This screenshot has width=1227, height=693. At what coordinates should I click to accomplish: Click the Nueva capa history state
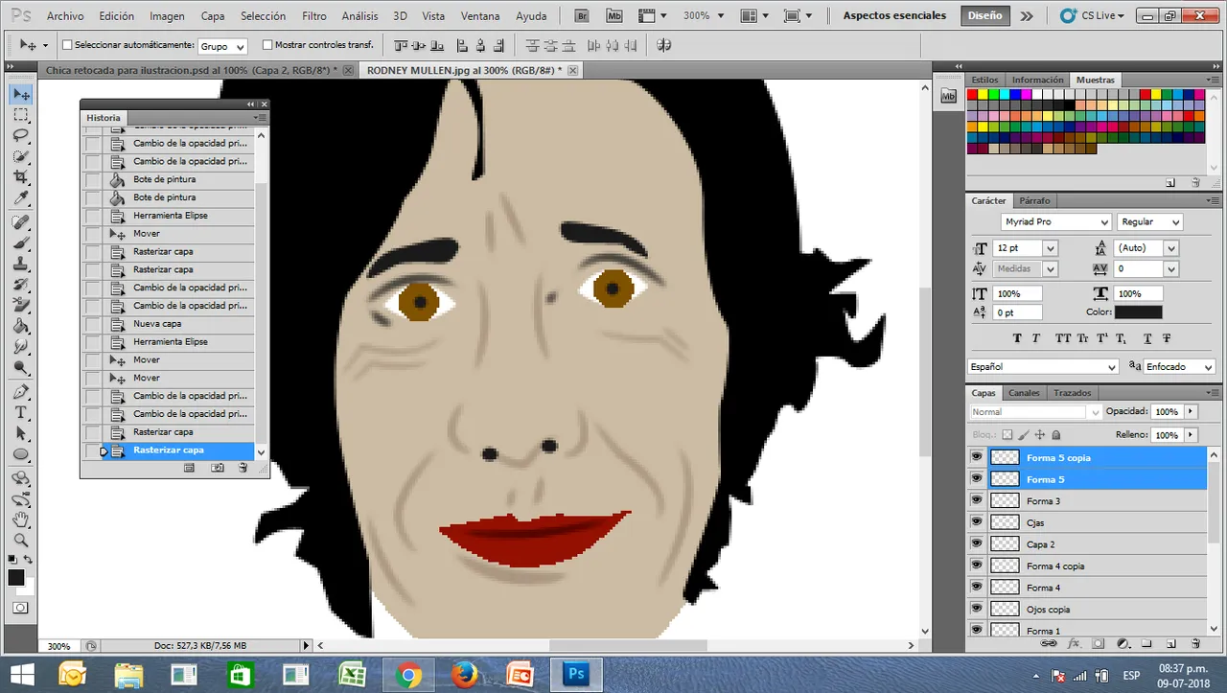click(x=180, y=324)
